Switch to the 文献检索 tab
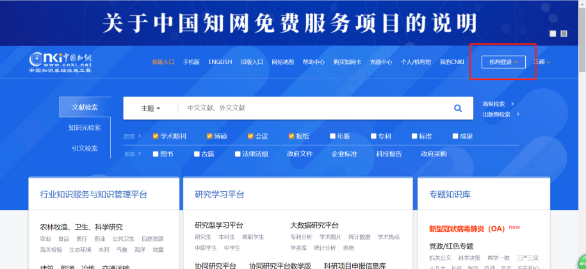The image size is (586, 269). 85,107
